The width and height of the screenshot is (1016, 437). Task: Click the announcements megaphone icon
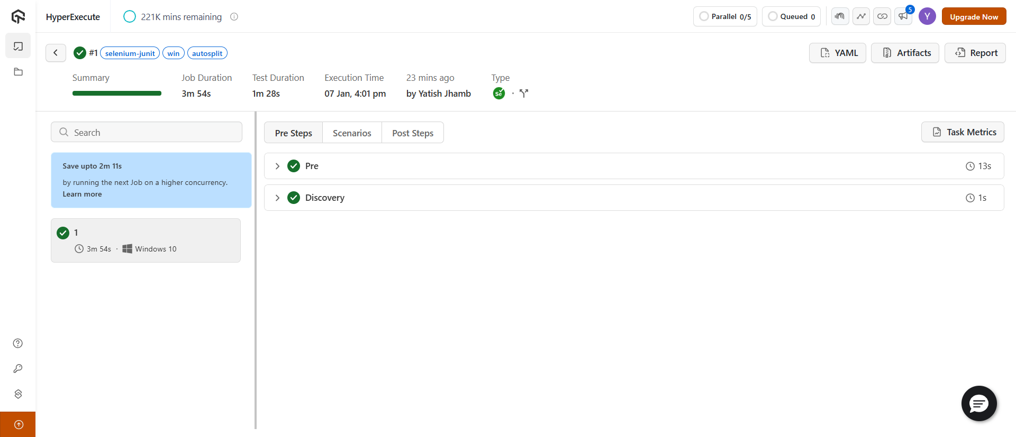pos(903,16)
